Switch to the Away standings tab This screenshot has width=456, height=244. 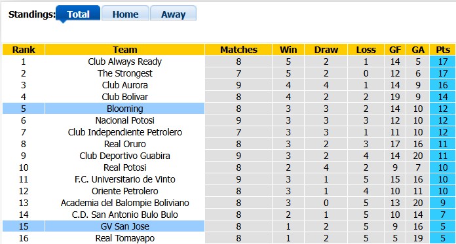[x=174, y=13]
